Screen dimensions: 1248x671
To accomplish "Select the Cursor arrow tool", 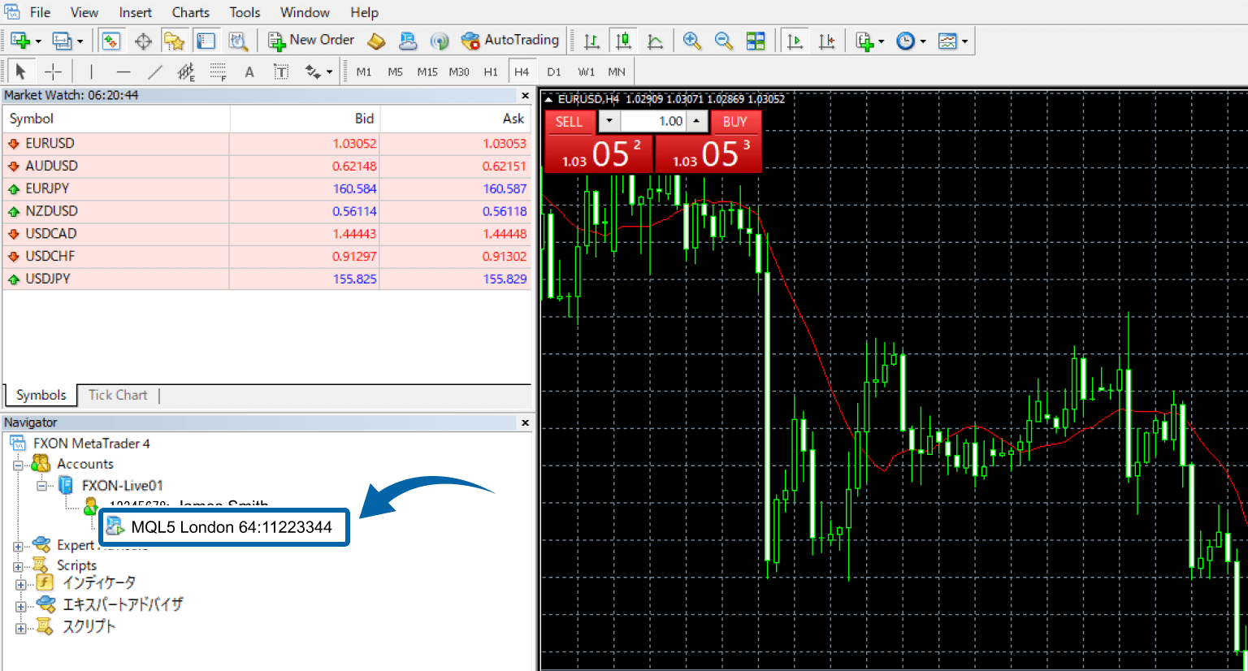I will [21, 71].
